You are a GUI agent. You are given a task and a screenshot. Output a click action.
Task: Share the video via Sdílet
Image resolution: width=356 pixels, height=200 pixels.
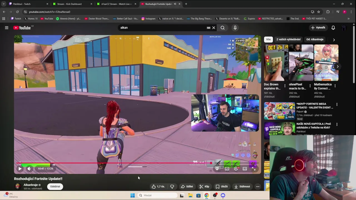[187, 186]
